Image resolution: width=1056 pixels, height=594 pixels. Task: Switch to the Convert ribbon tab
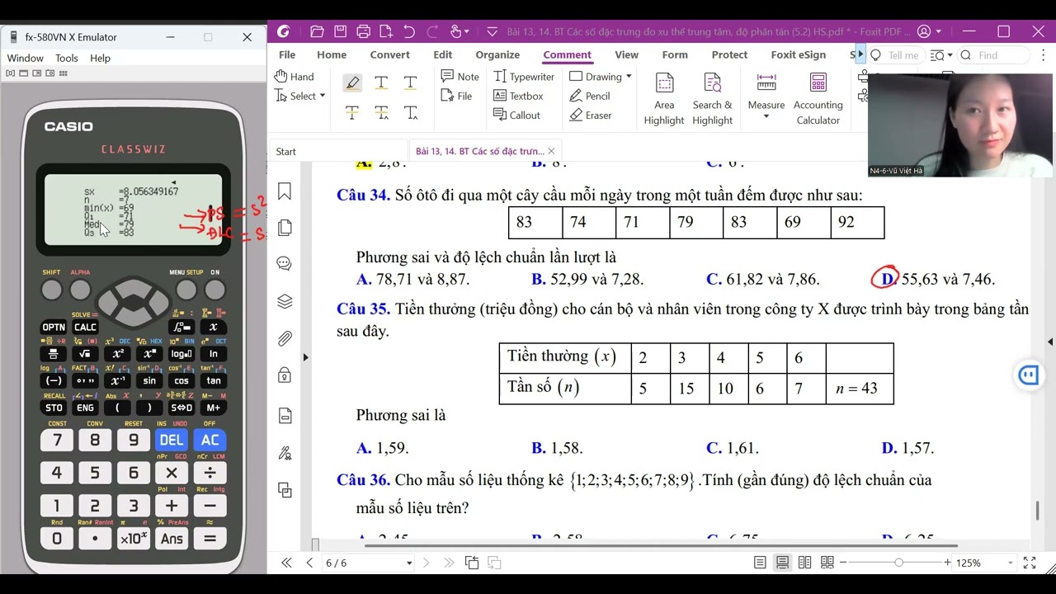coord(389,54)
